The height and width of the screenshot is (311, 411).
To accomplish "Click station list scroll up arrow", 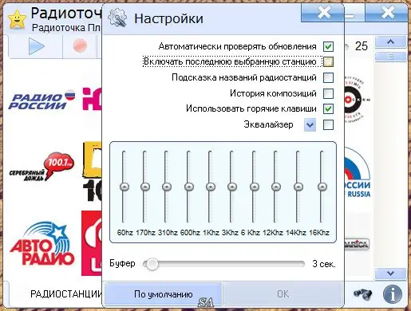I will (390, 41).
